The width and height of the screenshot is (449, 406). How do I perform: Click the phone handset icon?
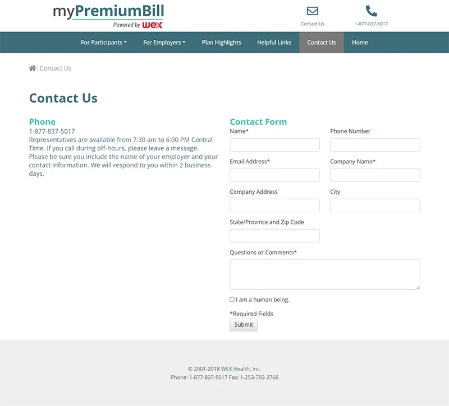[371, 11]
